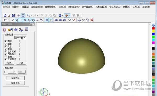157x96 pixels.
Task: Uncheck the 曲面 filter checkbox
Action: [5, 57]
